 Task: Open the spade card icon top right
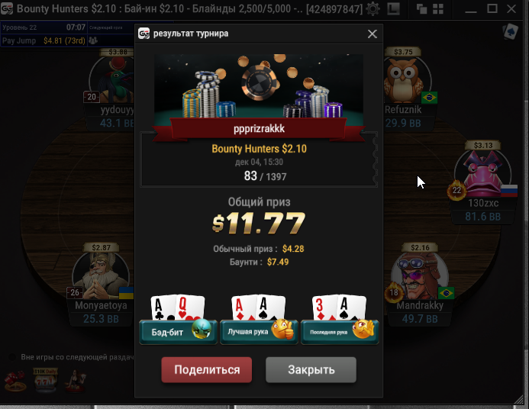point(511,32)
